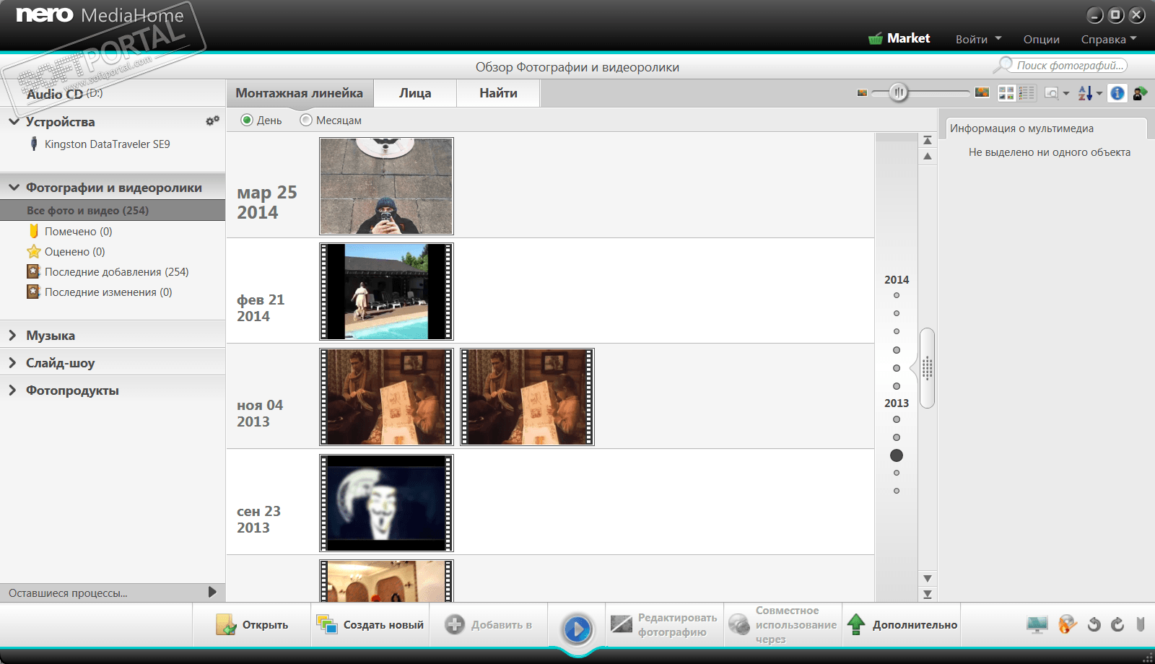Jump to bottom with the double-down arrow

928,595
